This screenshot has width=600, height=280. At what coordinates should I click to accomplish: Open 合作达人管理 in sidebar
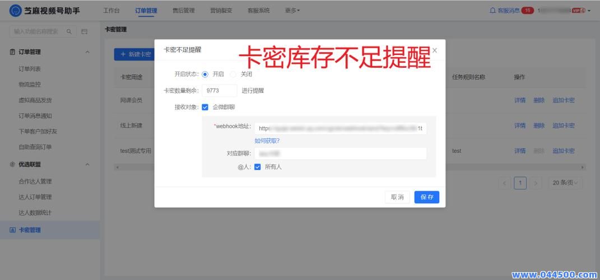coord(35,181)
